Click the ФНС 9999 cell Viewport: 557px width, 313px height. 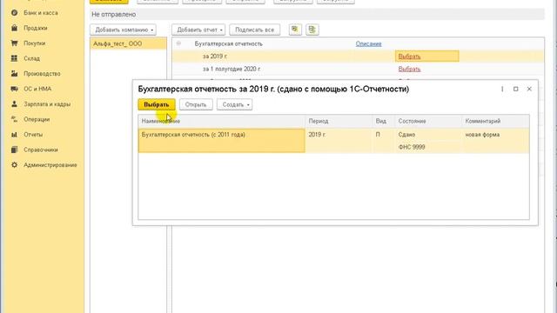428,147
